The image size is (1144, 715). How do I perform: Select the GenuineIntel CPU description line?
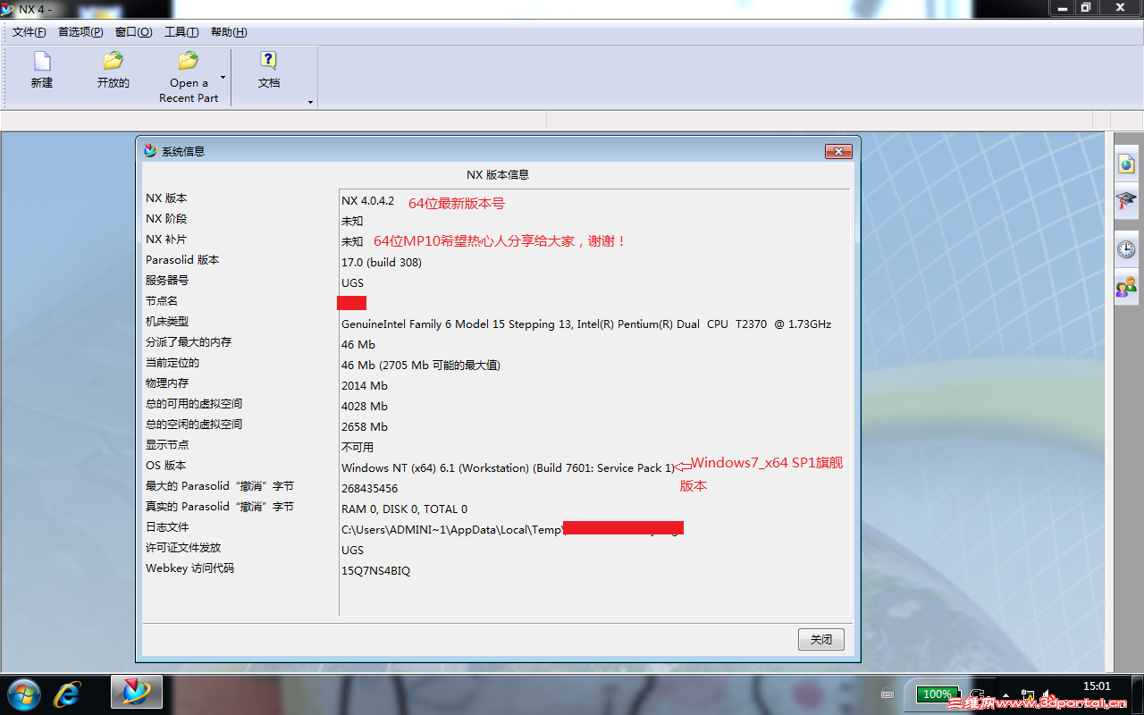pyautogui.click(x=586, y=324)
